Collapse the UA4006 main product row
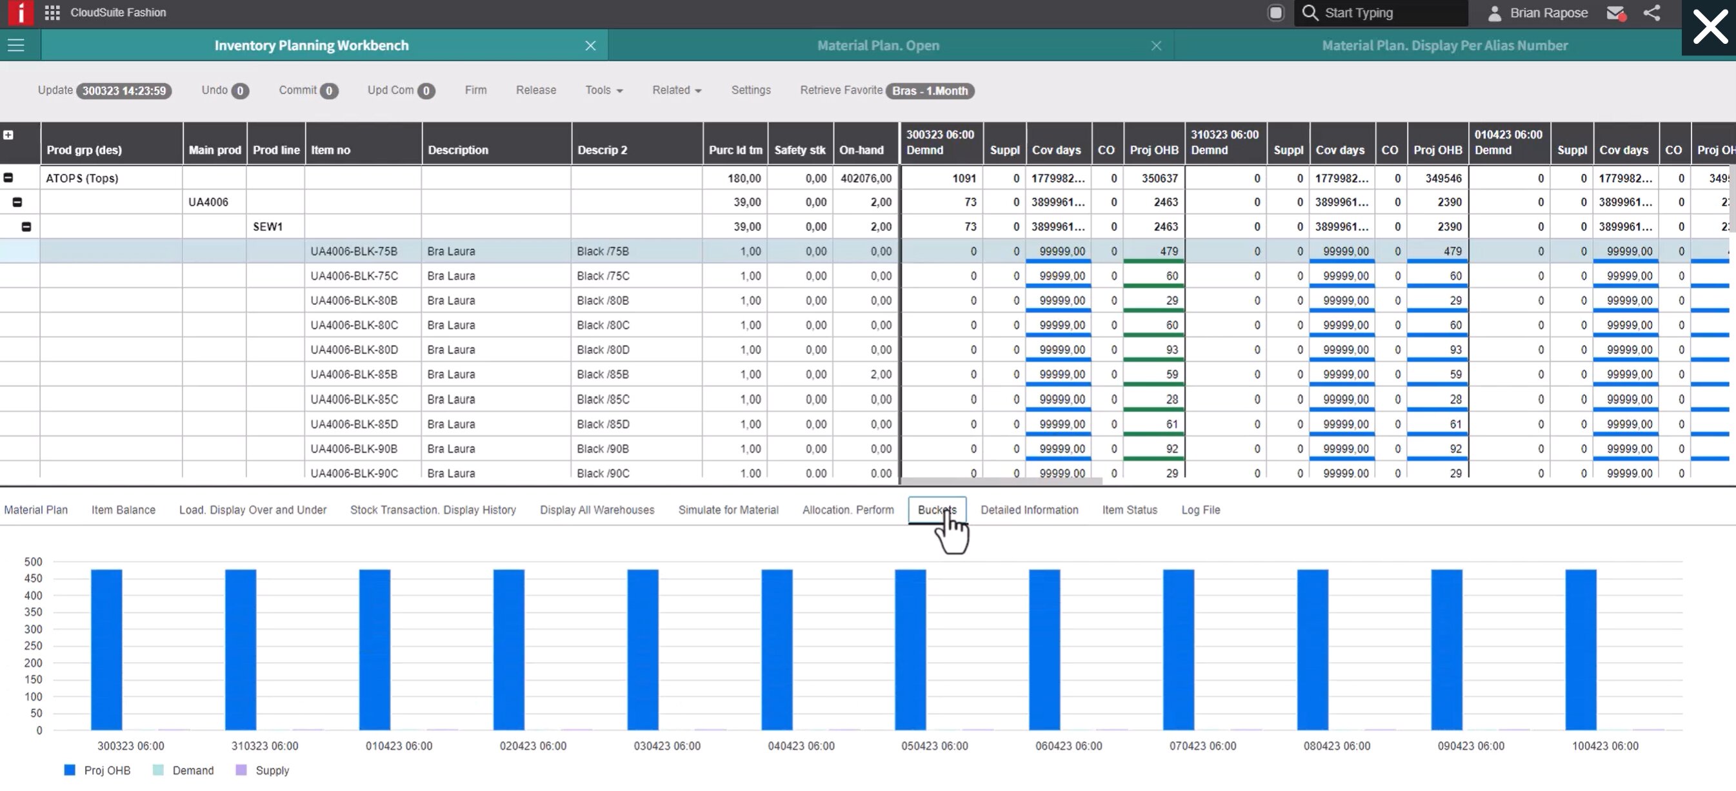The width and height of the screenshot is (1736, 791). coord(17,202)
